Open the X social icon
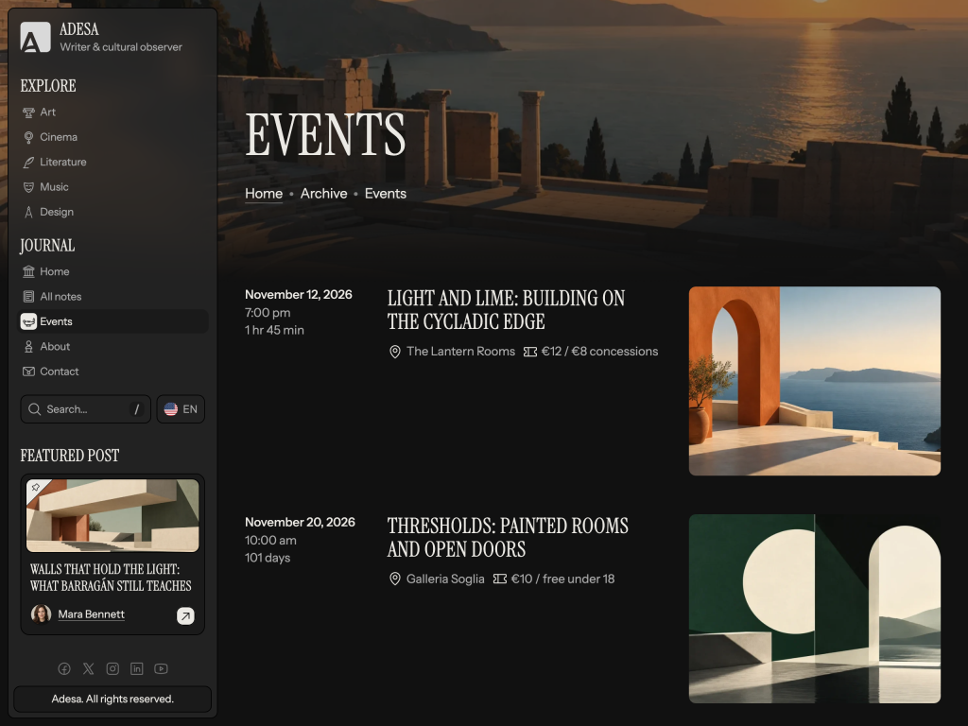Viewport: 968px width, 726px height. pos(88,668)
